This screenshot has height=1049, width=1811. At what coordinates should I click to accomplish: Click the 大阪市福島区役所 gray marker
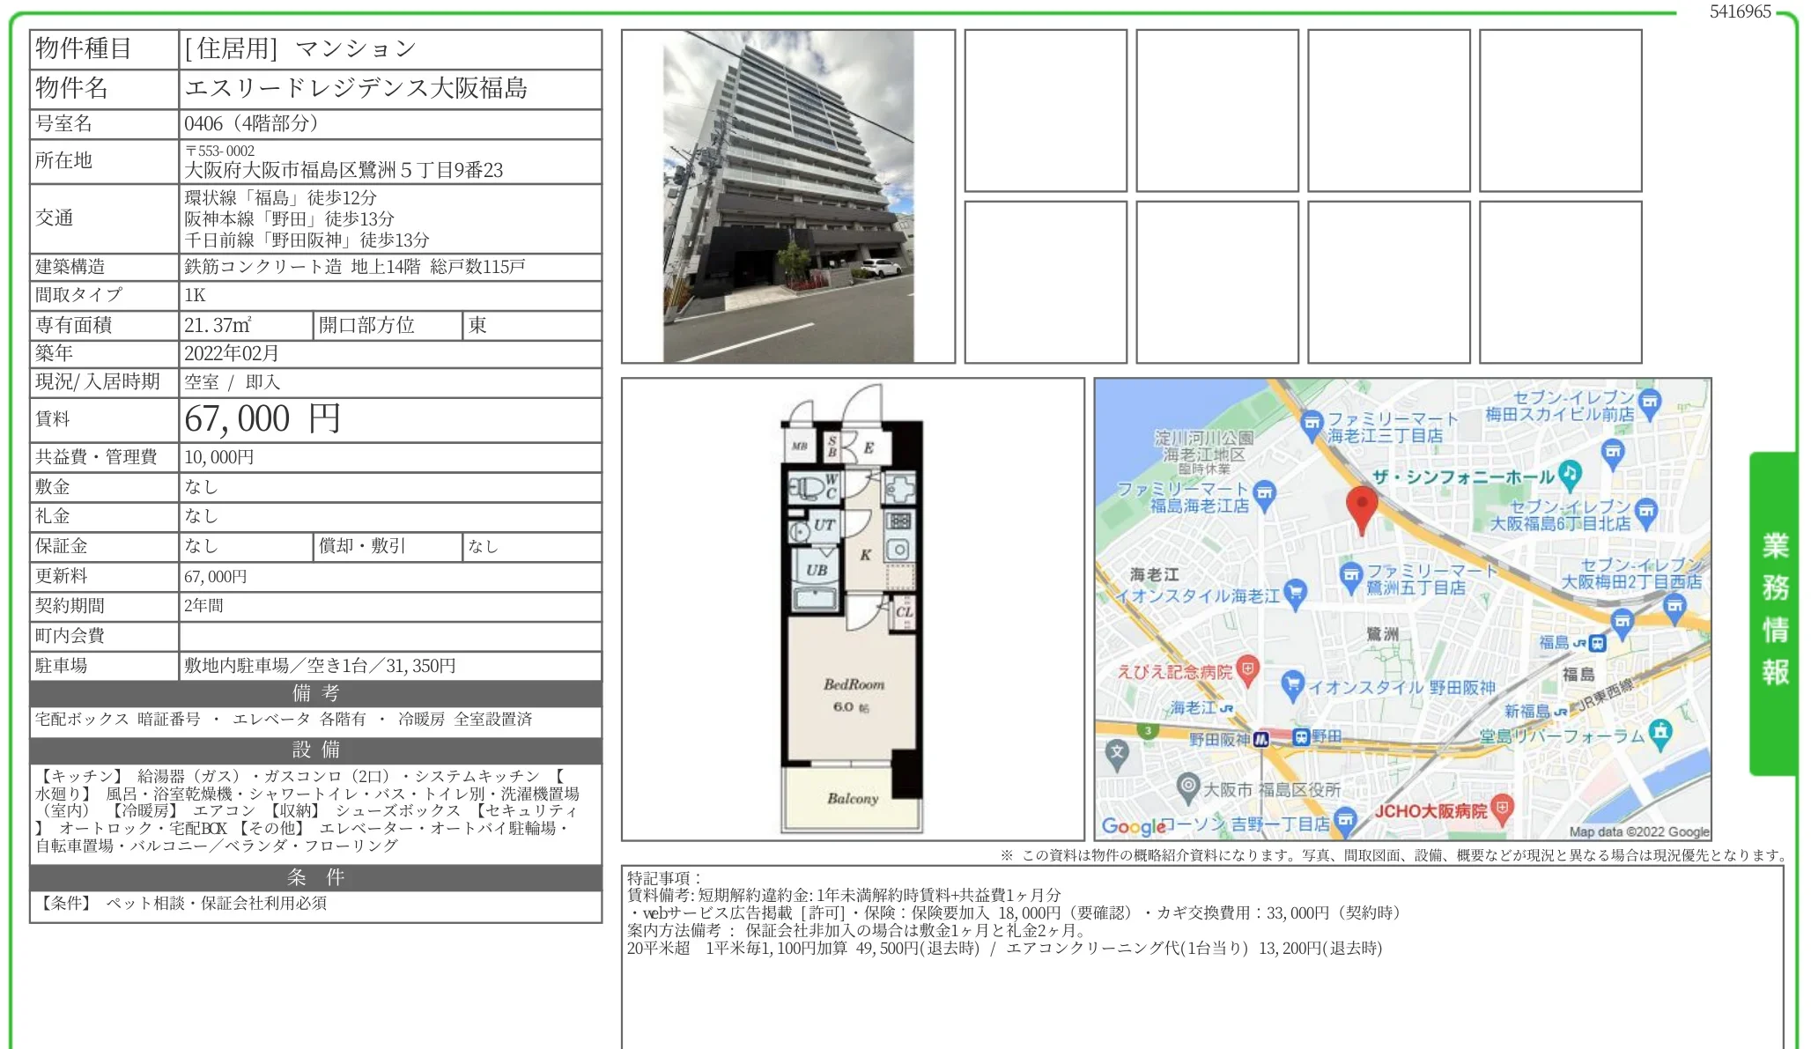point(1188,787)
